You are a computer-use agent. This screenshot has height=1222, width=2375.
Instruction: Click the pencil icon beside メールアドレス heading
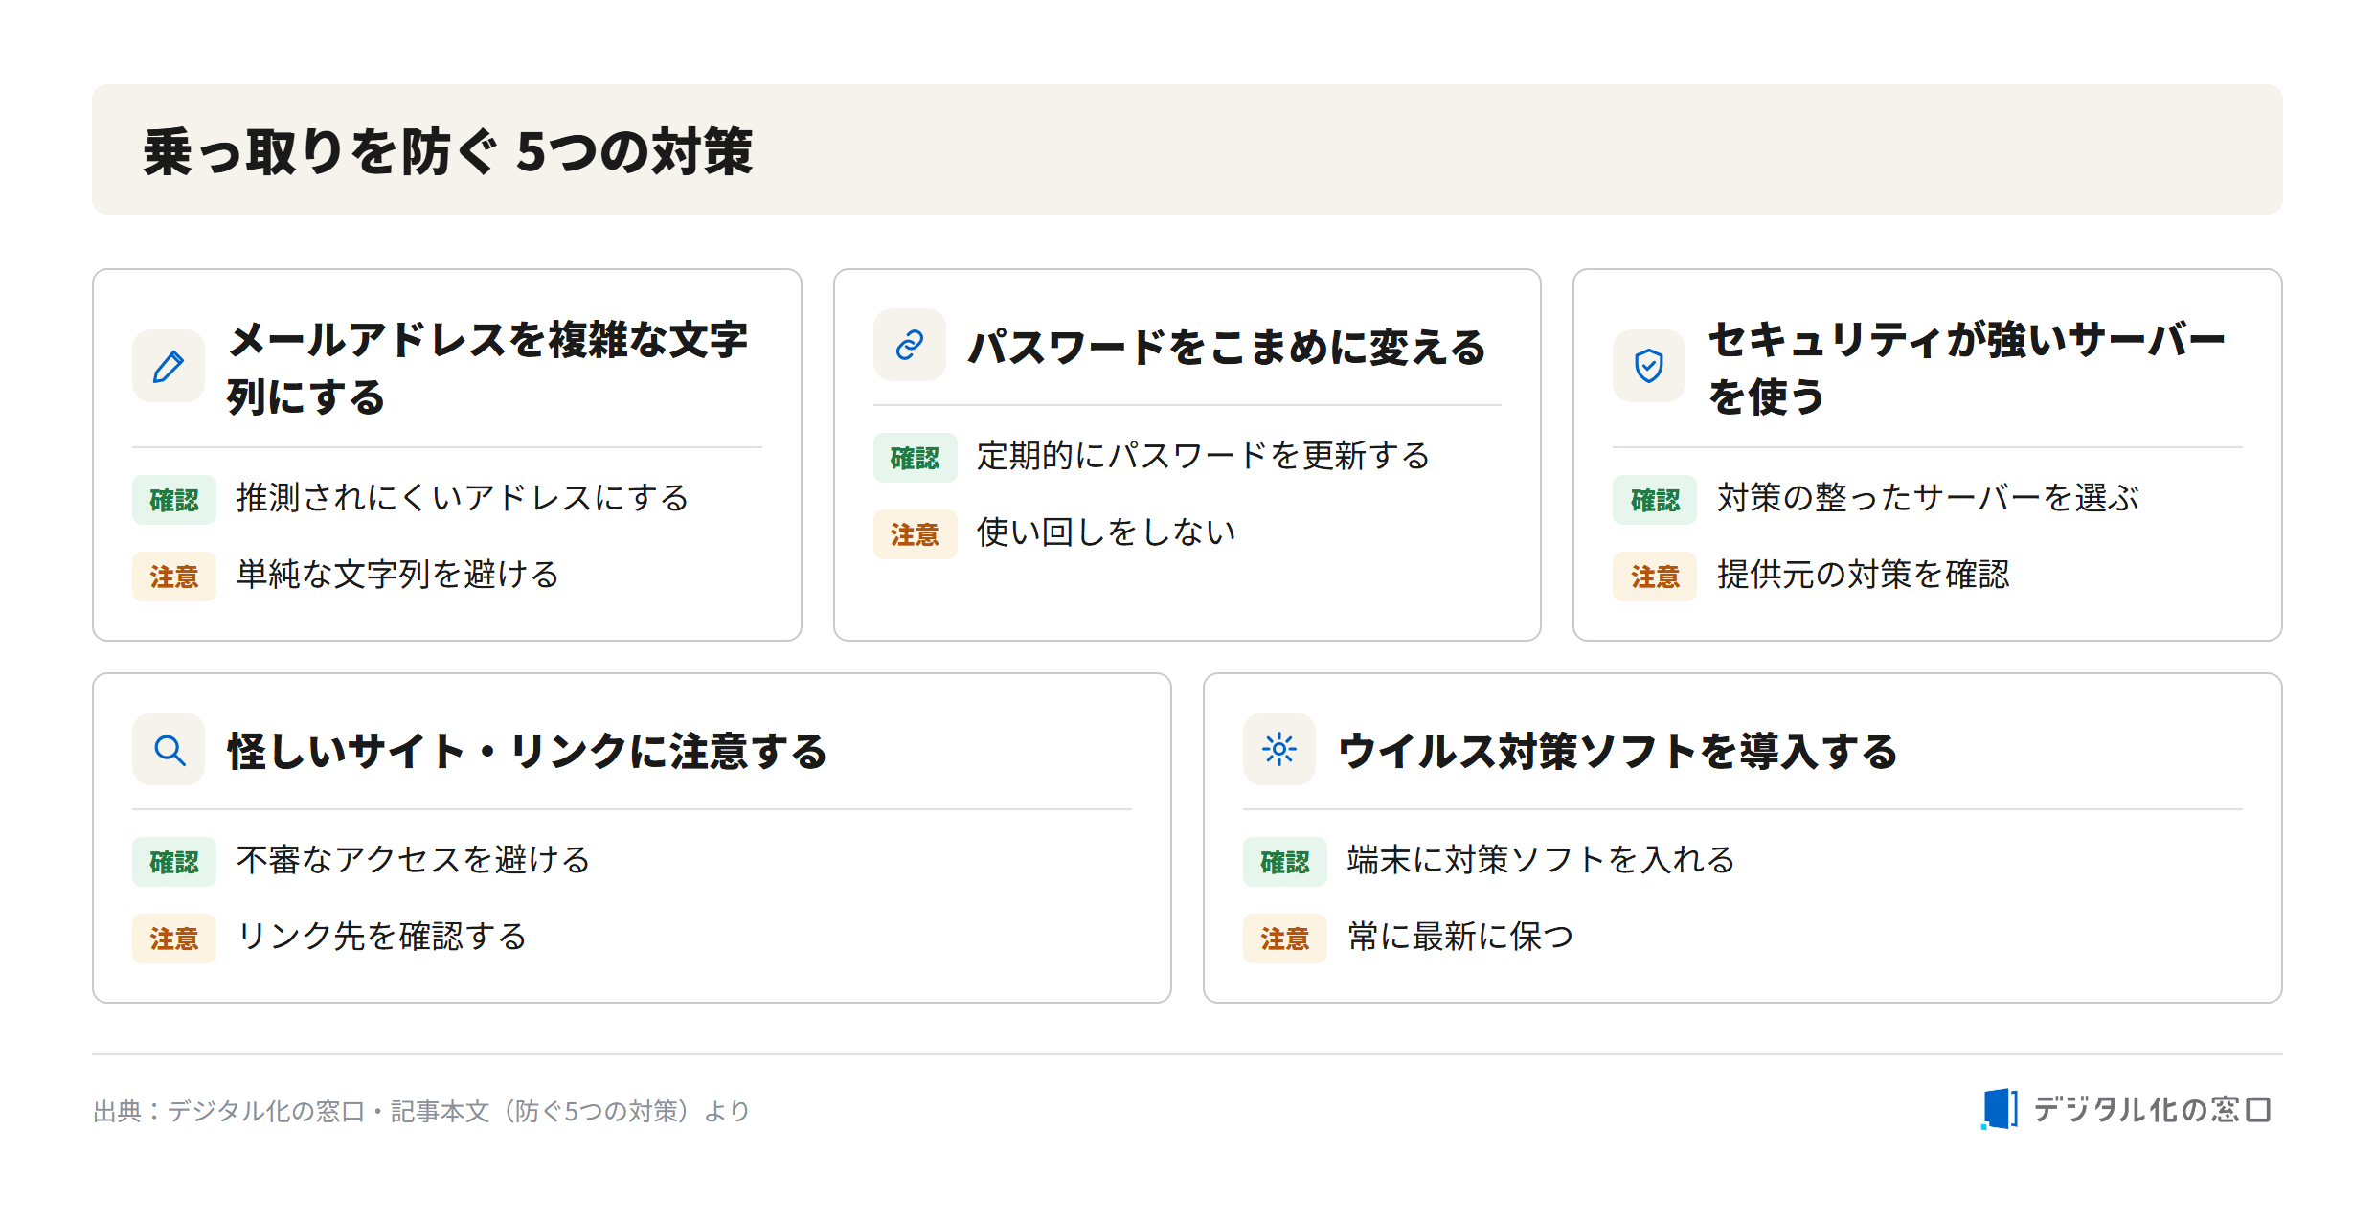(169, 366)
